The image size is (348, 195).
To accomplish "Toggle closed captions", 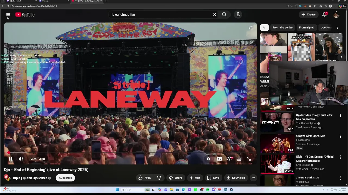I will pyautogui.click(x=219, y=159).
